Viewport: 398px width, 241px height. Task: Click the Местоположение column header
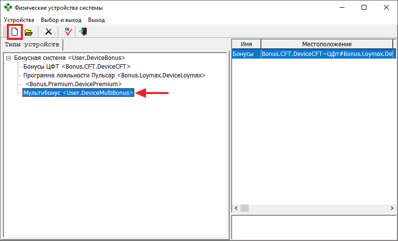(326, 44)
